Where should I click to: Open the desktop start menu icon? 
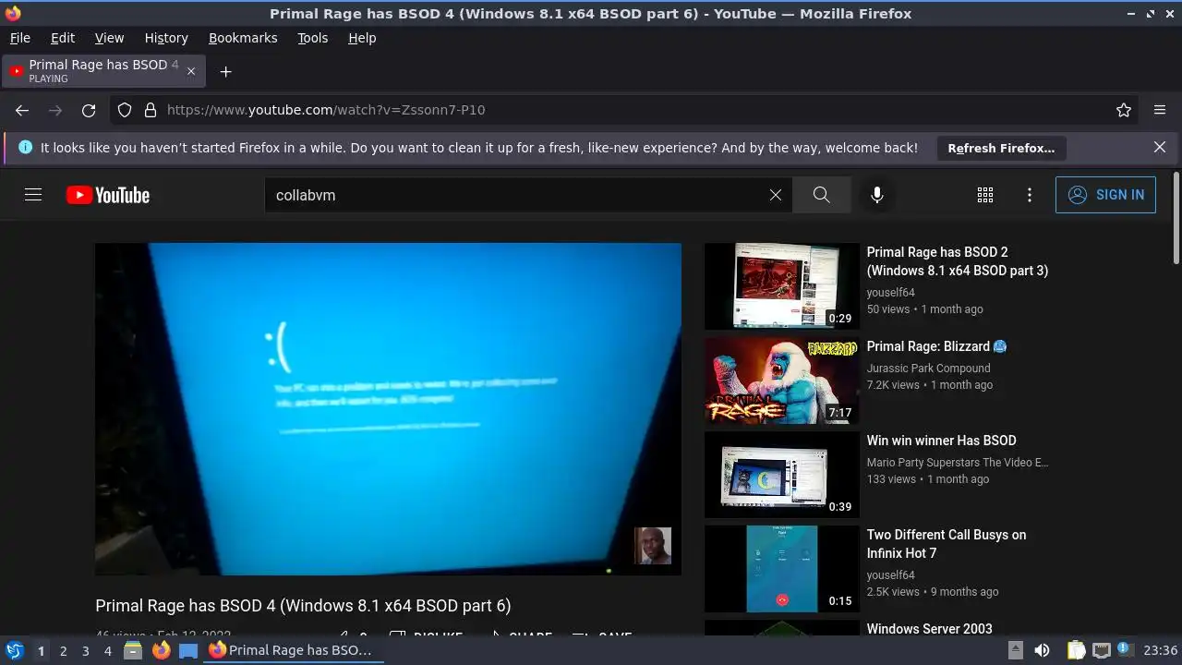click(x=14, y=650)
